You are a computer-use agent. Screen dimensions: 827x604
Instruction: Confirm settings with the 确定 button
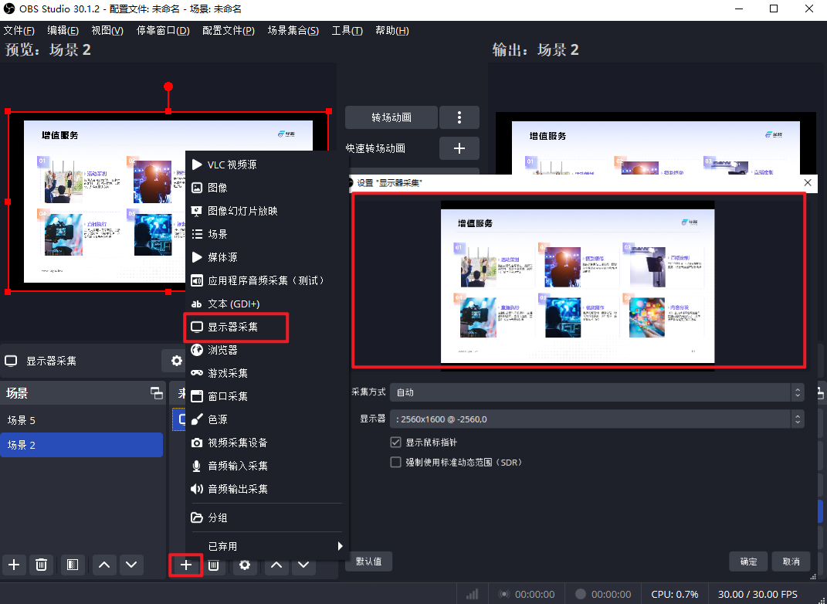tap(747, 562)
